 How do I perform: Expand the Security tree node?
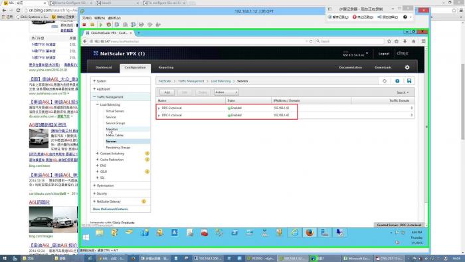(x=94, y=194)
